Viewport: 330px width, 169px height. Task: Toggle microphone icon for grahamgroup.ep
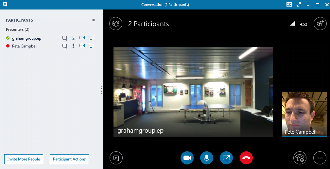coord(73,38)
